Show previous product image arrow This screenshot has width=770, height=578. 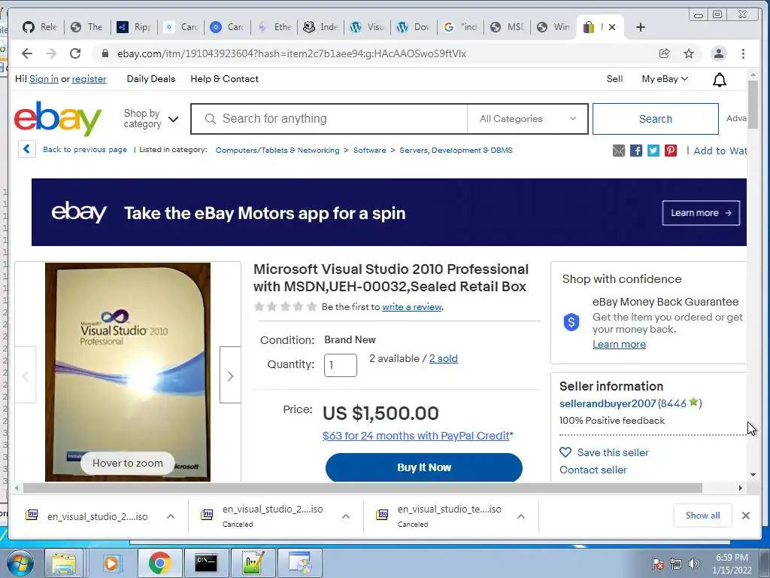point(26,375)
